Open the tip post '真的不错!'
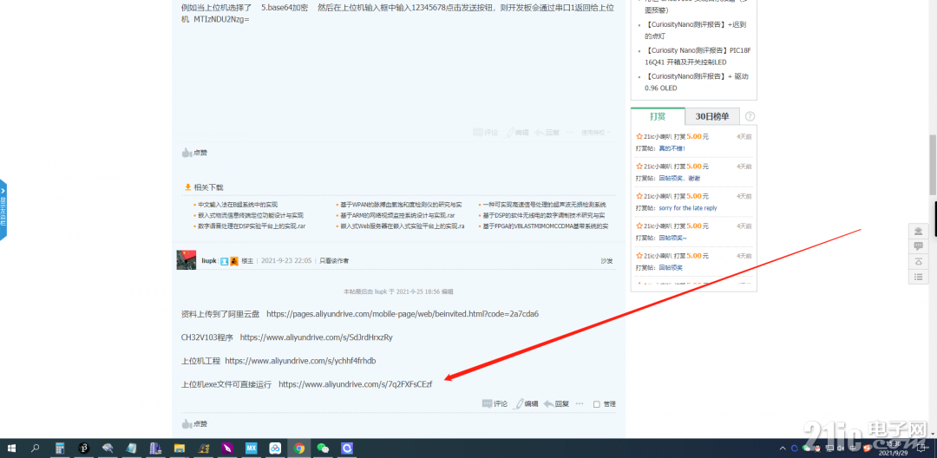The width and height of the screenshot is (937, 458). tap(672, 148)
